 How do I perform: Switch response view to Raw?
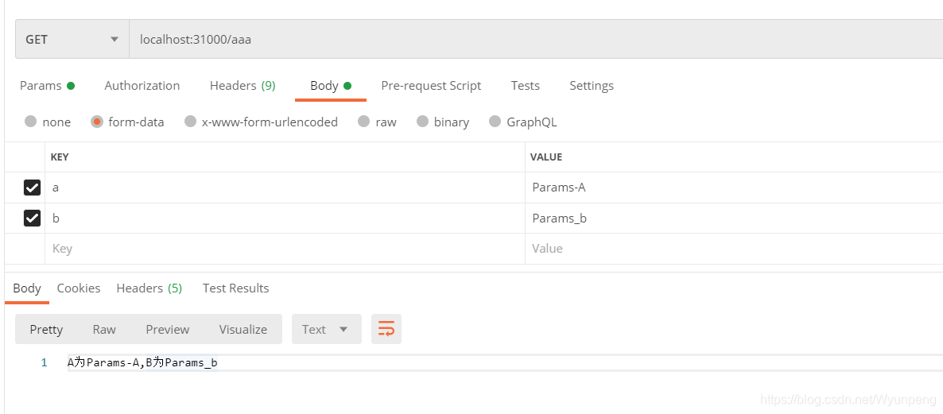[x=104, y=329]
